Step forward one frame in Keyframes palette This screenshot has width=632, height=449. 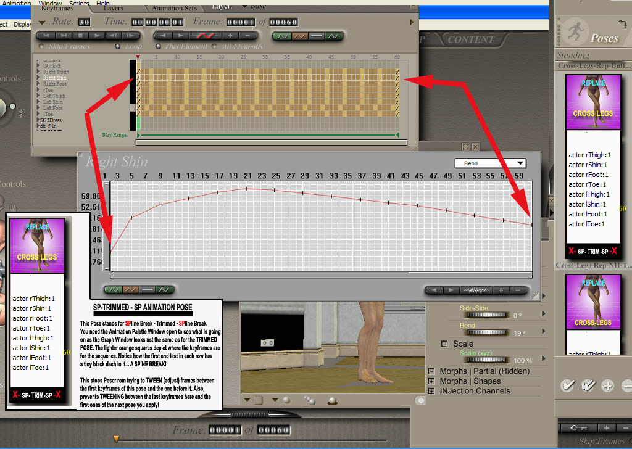click(130, 35)
